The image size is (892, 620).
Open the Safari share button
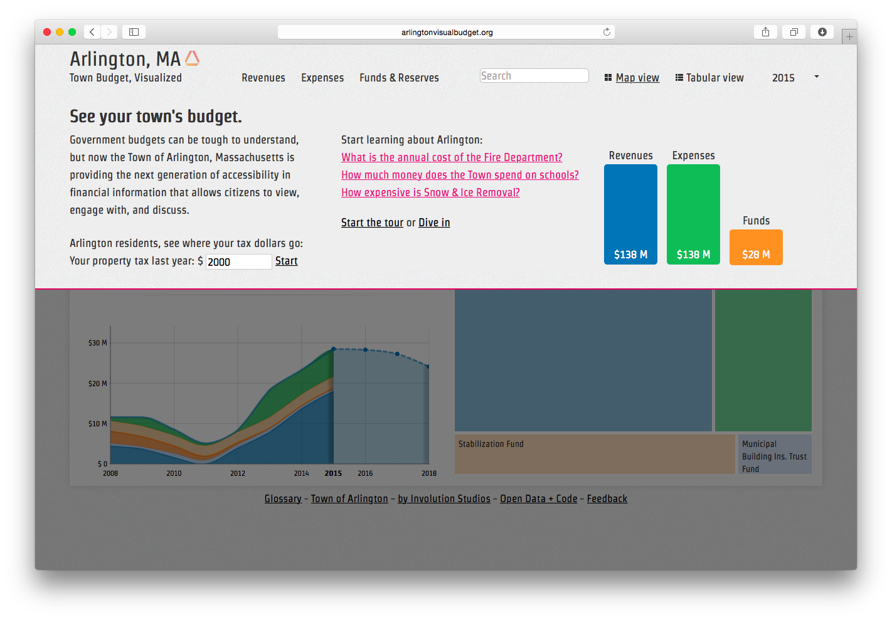click(x=765, y=32)
